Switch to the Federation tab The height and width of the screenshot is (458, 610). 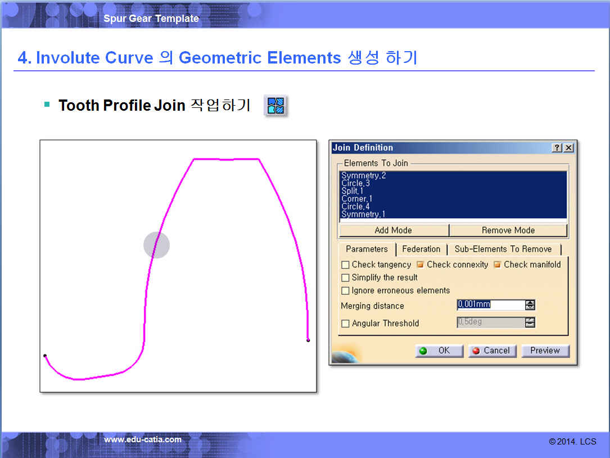[x=421, y=249]
